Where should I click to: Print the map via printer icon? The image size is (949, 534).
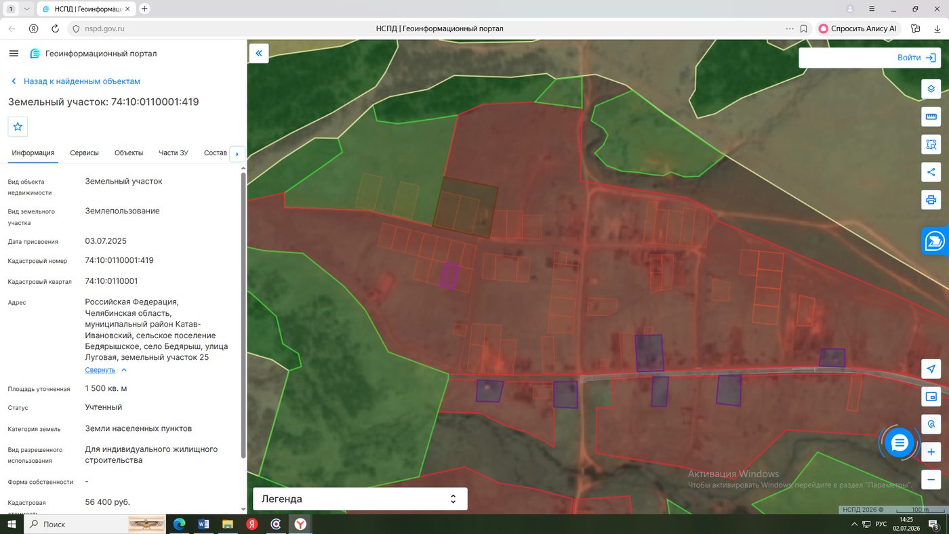click(x=931, y=200)
